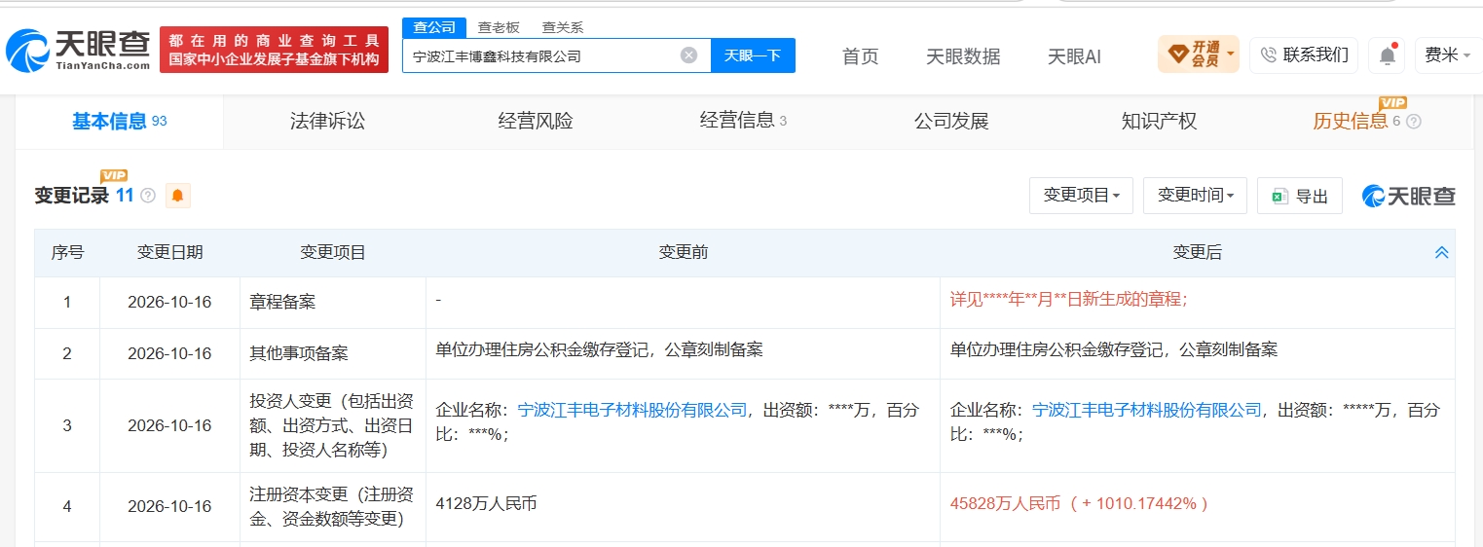
Task: Open the 变更项目 filter dropdown
Action: point(1081,196)
